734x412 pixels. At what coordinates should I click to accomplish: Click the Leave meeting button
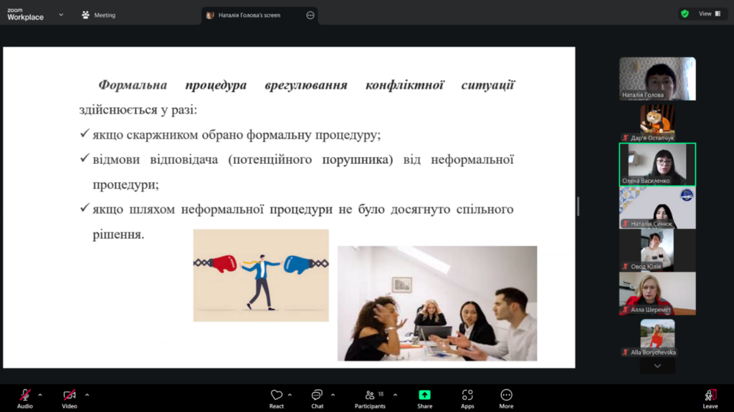point(710,398)
